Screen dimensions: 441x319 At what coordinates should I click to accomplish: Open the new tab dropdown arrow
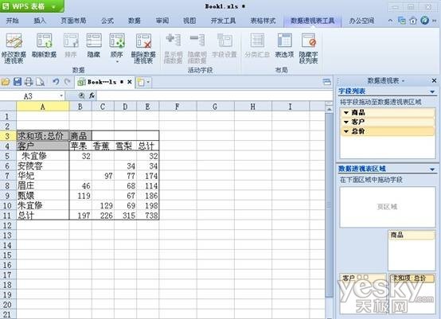point(148,83)
